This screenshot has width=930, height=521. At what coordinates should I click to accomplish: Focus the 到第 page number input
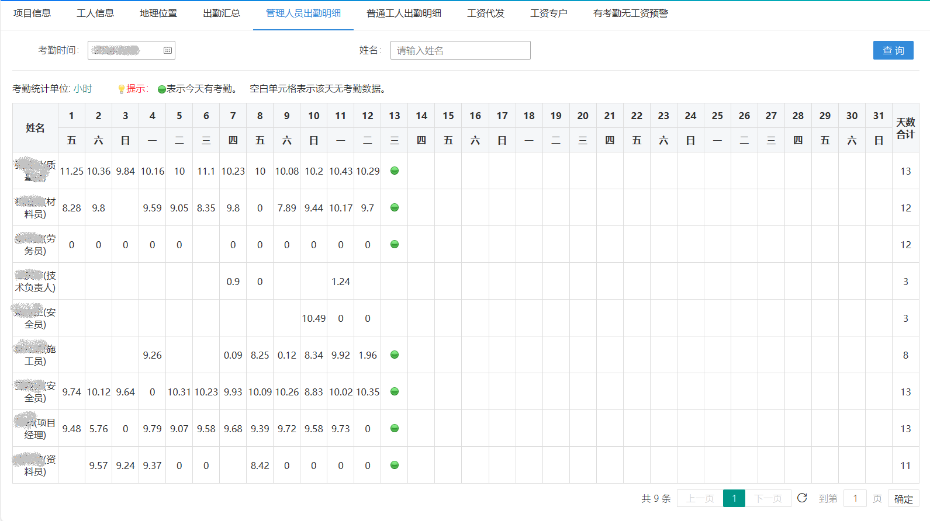click(855, 498)
